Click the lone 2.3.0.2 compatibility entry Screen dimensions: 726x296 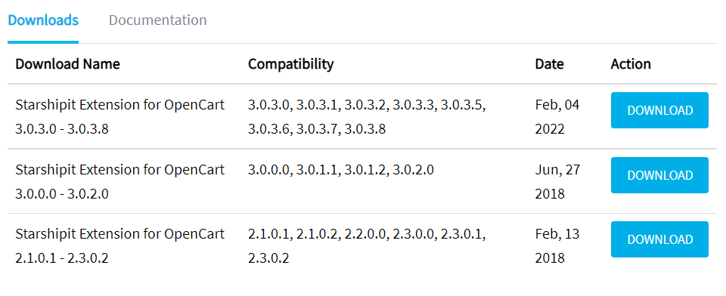[268, 258]
